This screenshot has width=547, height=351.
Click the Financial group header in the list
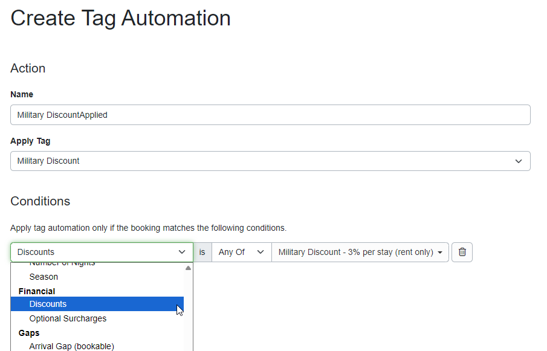click(x=37, y=291)
